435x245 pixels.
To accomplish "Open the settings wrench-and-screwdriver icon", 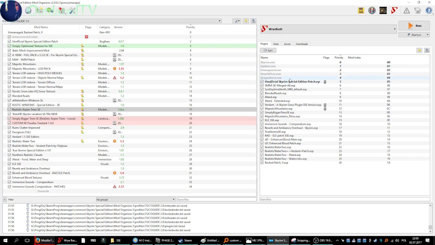I will (72, 11).
